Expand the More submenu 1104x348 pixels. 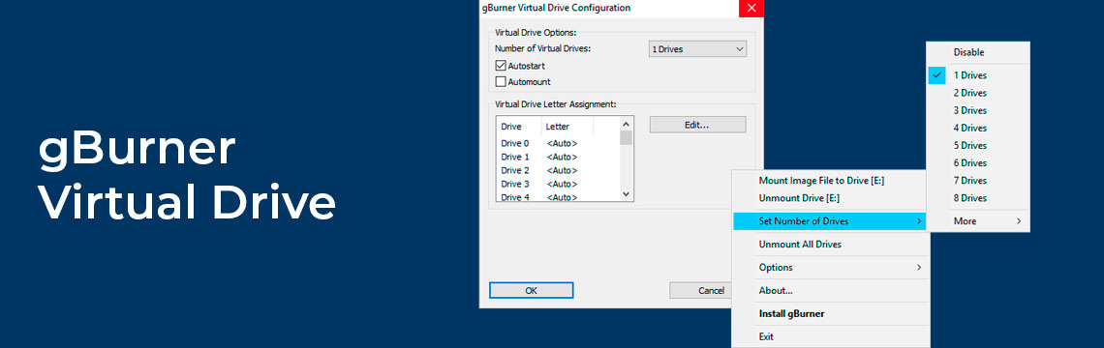(x=978, y=220)
